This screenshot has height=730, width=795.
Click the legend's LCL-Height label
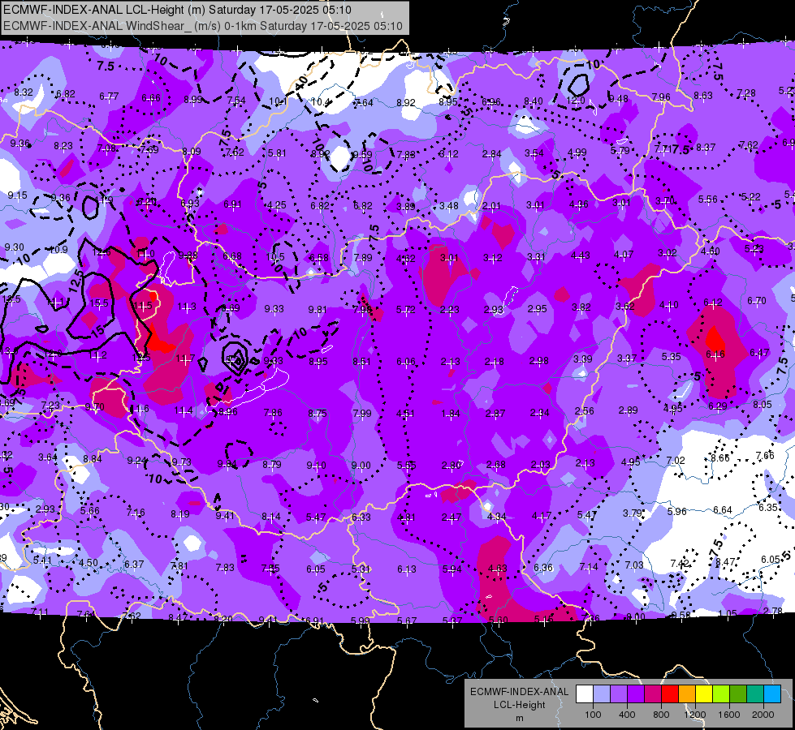click(x=519, y=705)
